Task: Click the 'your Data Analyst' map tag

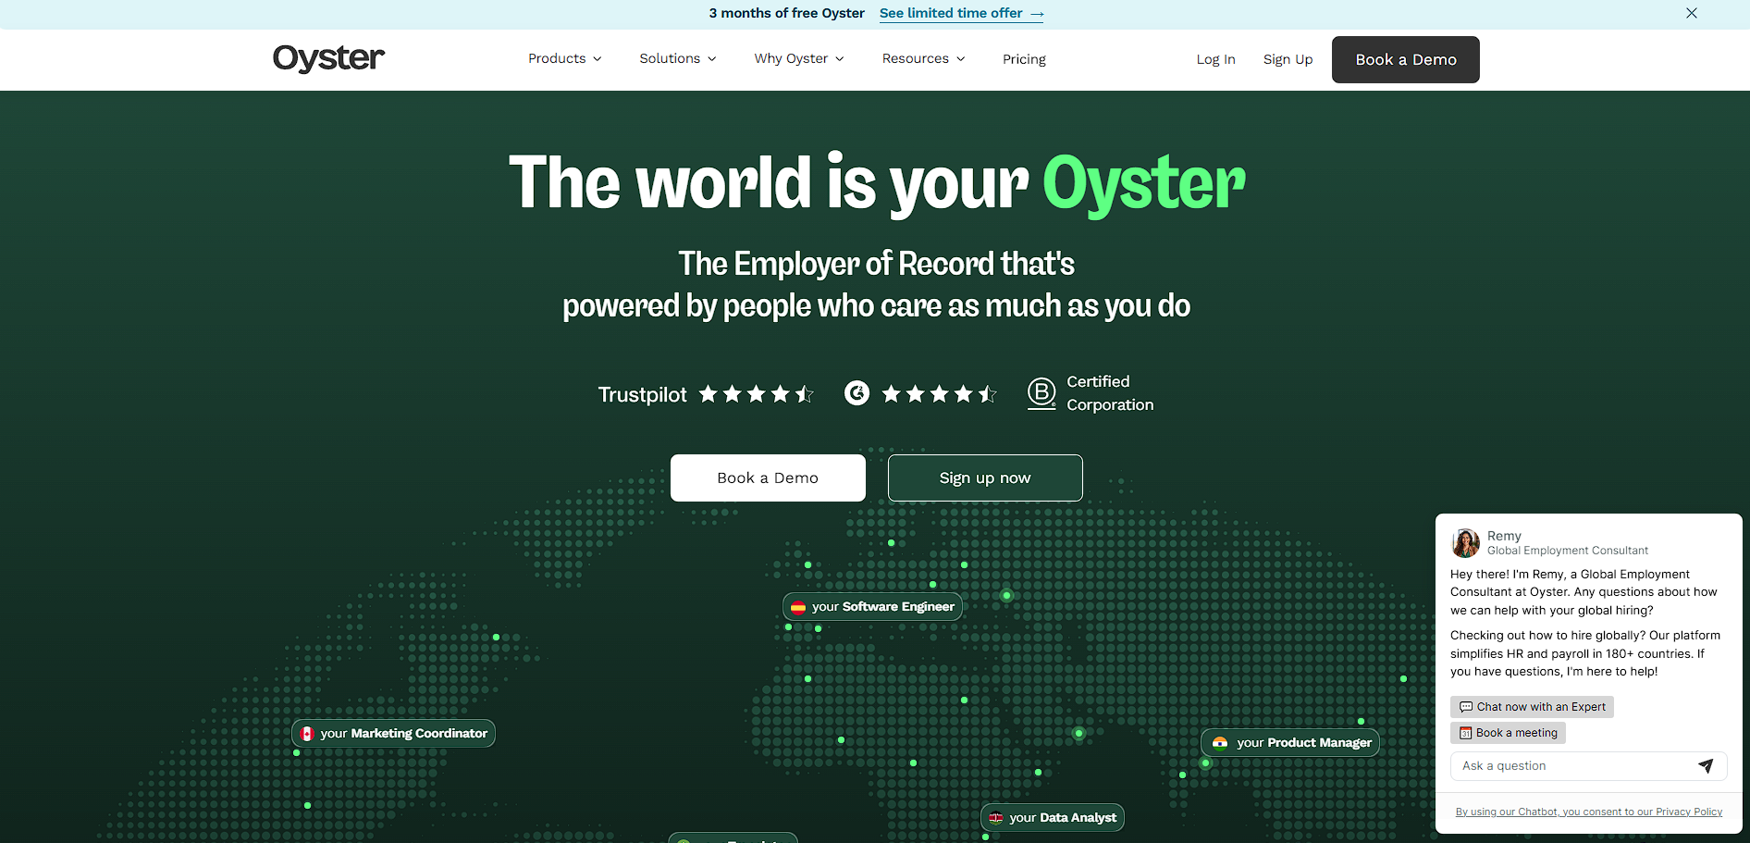Action: click(x=1053, y=818)
